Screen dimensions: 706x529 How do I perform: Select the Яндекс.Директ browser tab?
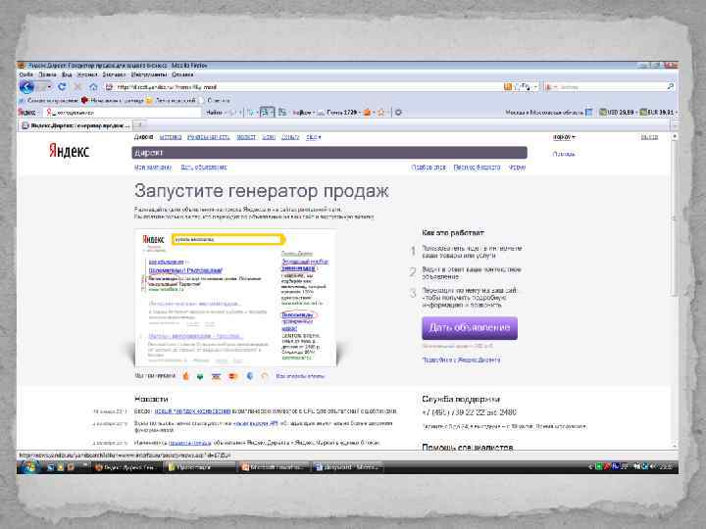(x=76, y=125)
